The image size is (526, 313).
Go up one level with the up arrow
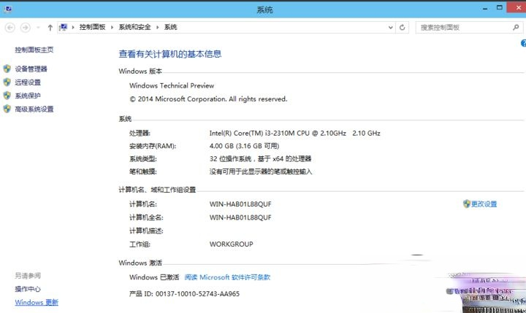coord(50,28)
